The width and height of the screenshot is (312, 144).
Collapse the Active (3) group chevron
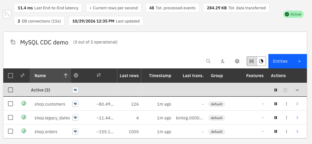pos(297,90)
